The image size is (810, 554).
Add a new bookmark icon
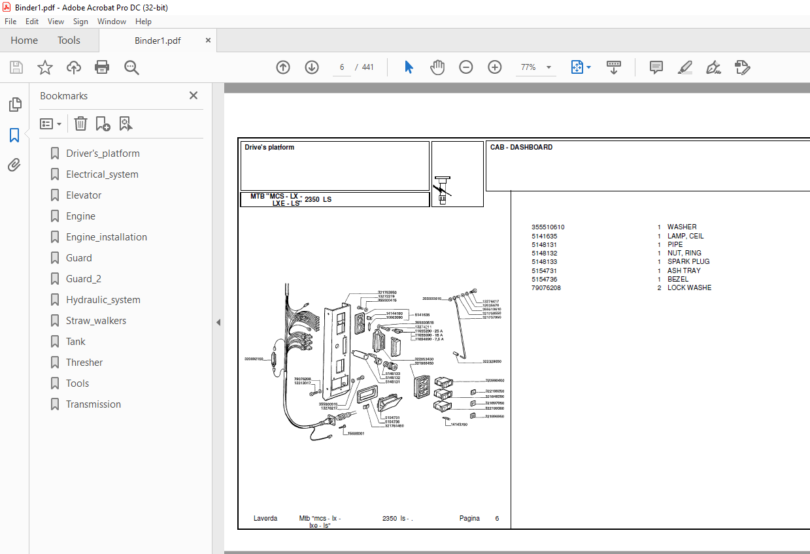[x=103, y=123]
